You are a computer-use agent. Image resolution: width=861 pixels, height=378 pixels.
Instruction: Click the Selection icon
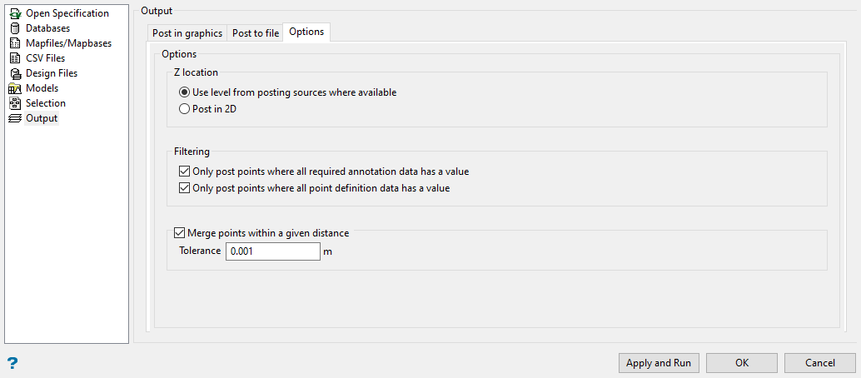14,103
